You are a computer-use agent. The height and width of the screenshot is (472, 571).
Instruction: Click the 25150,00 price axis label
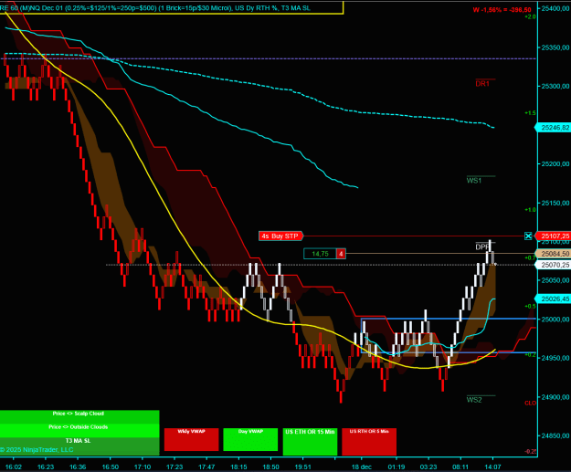pos(555,203)
